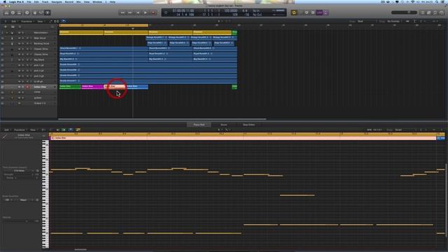This screenshot has width=448, height=252.
Task: Open the Tracks area Edit dropdown menu
Action: point(14,21)
